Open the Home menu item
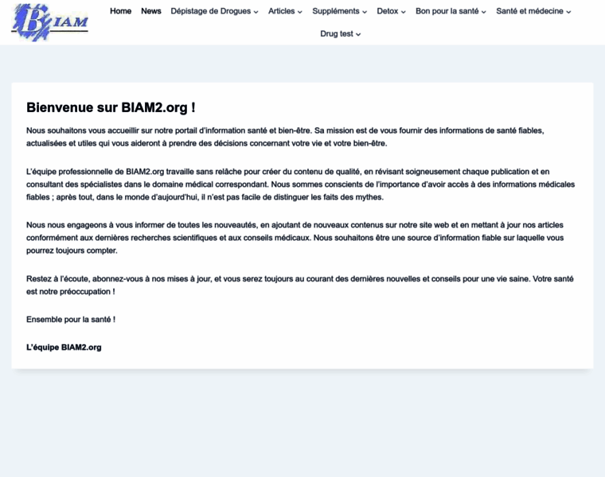The width and height of the screenshot is (605, 477). click(120, 11)
